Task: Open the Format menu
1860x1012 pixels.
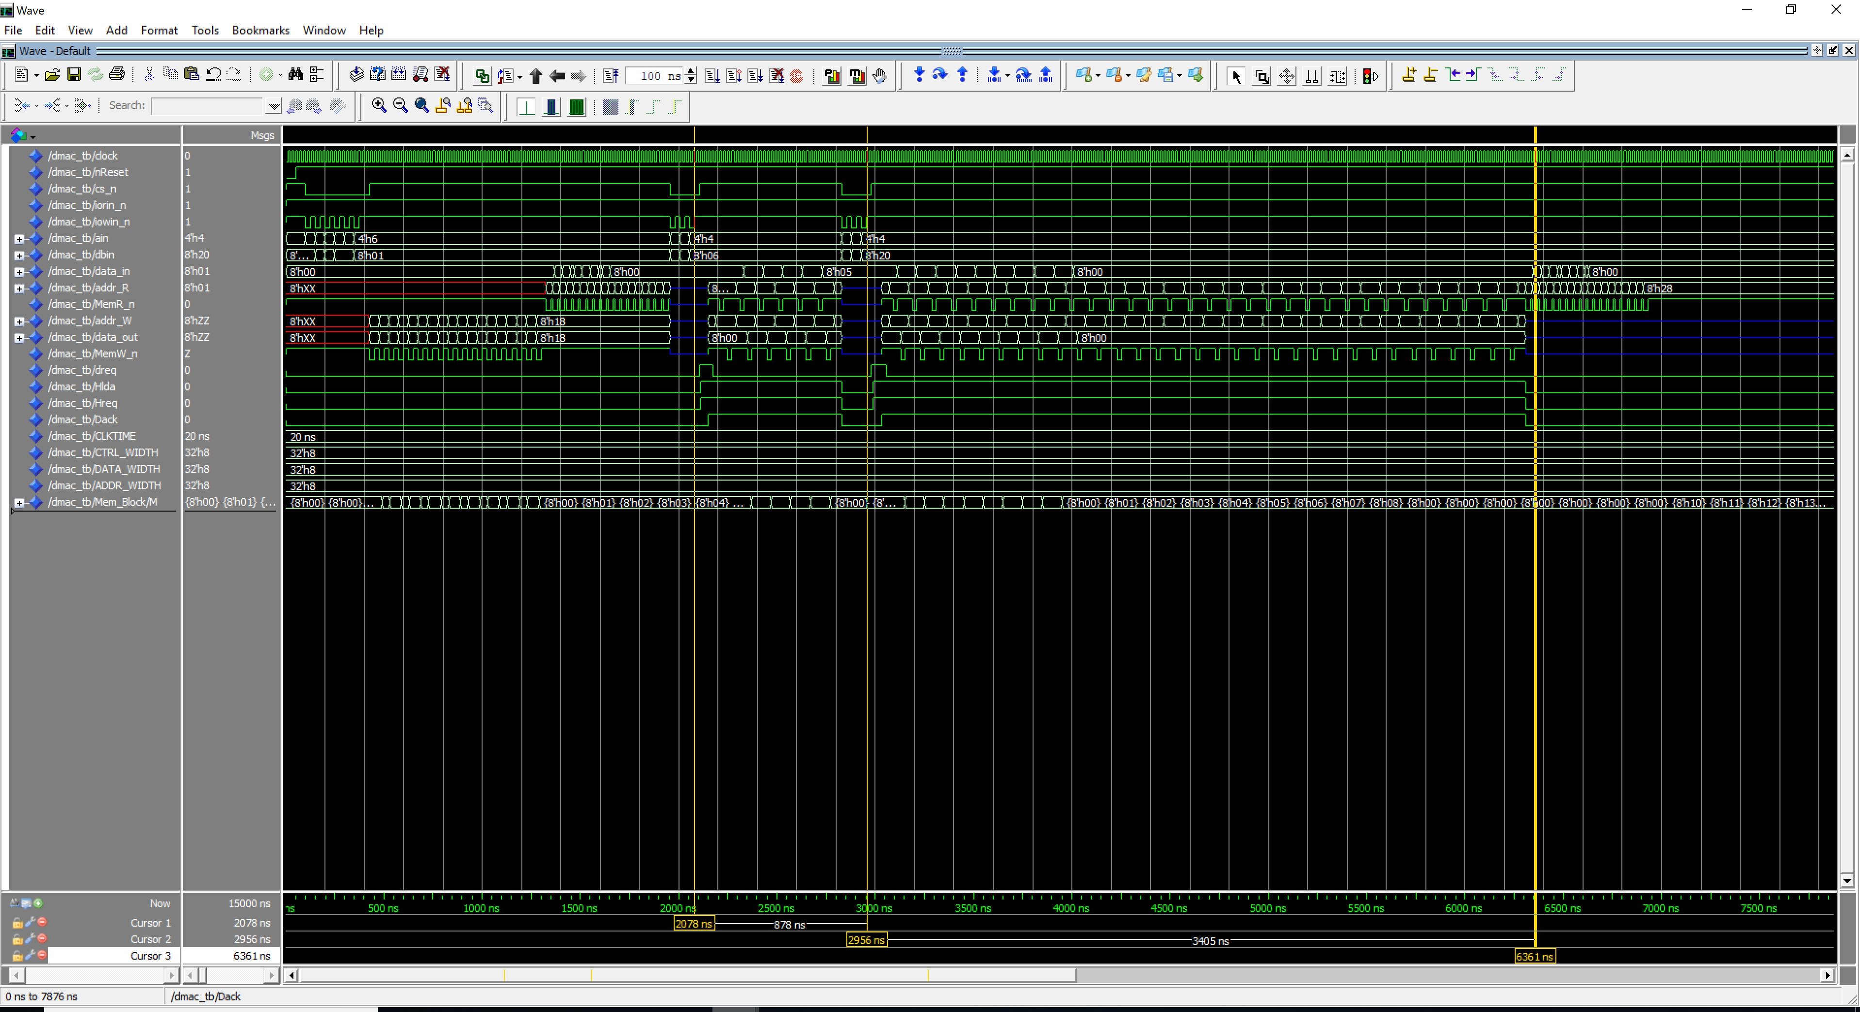Action: 159,31
